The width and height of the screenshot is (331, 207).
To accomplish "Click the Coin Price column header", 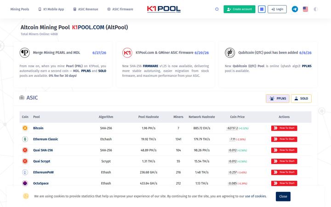I will tap(237, 117).
